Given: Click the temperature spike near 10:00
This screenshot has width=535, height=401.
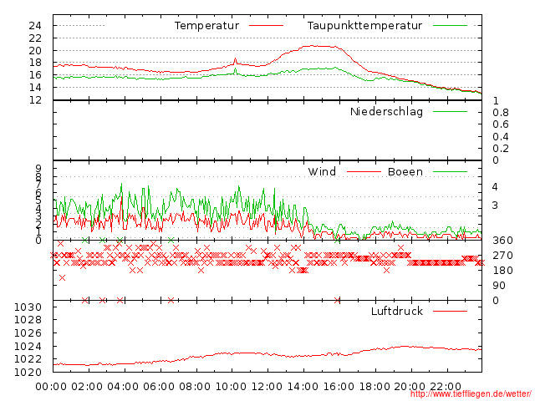Looking at the screenshot, I should tap(235, 61).
